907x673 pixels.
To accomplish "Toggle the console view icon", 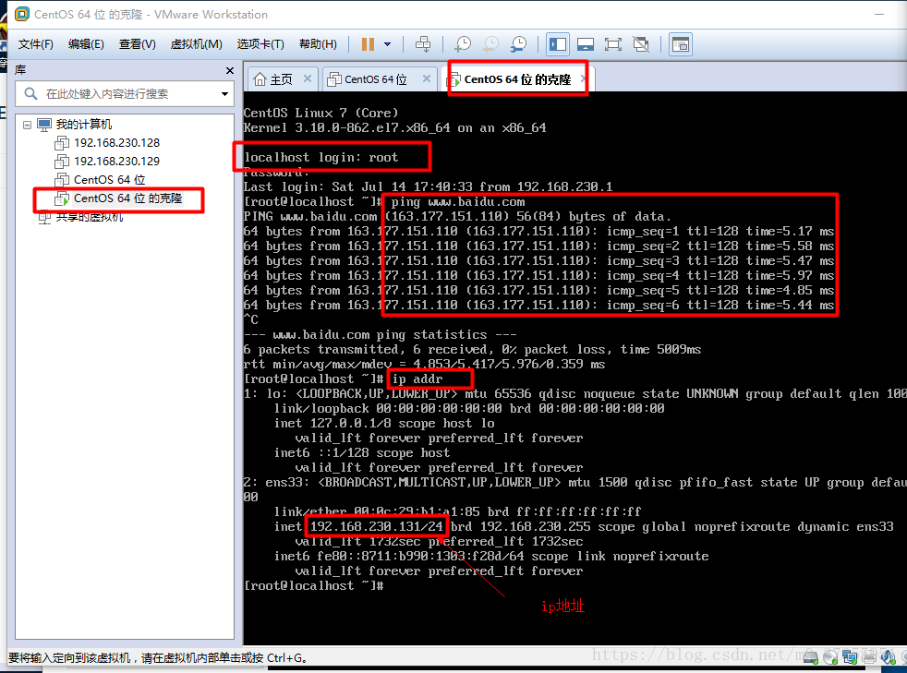I will (681, 44).
